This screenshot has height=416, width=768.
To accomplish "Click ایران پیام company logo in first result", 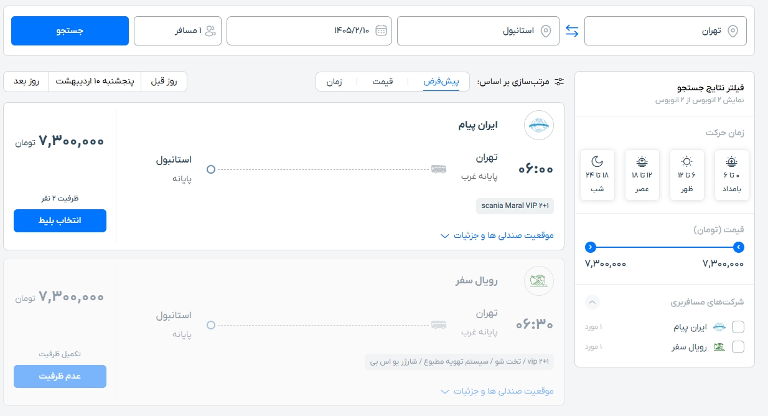I will point(538,126).
